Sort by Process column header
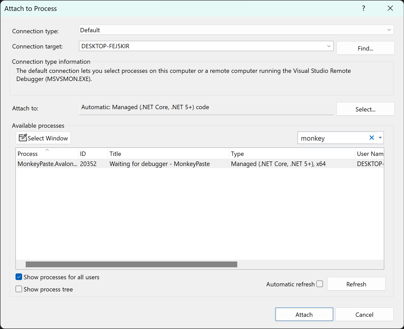The height and width of the screenshot is (329, 404). pos(27,154)
